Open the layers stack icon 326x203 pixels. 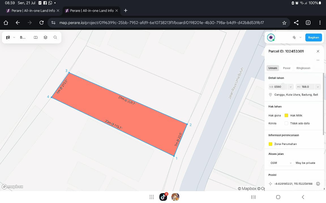pos(45,37)
